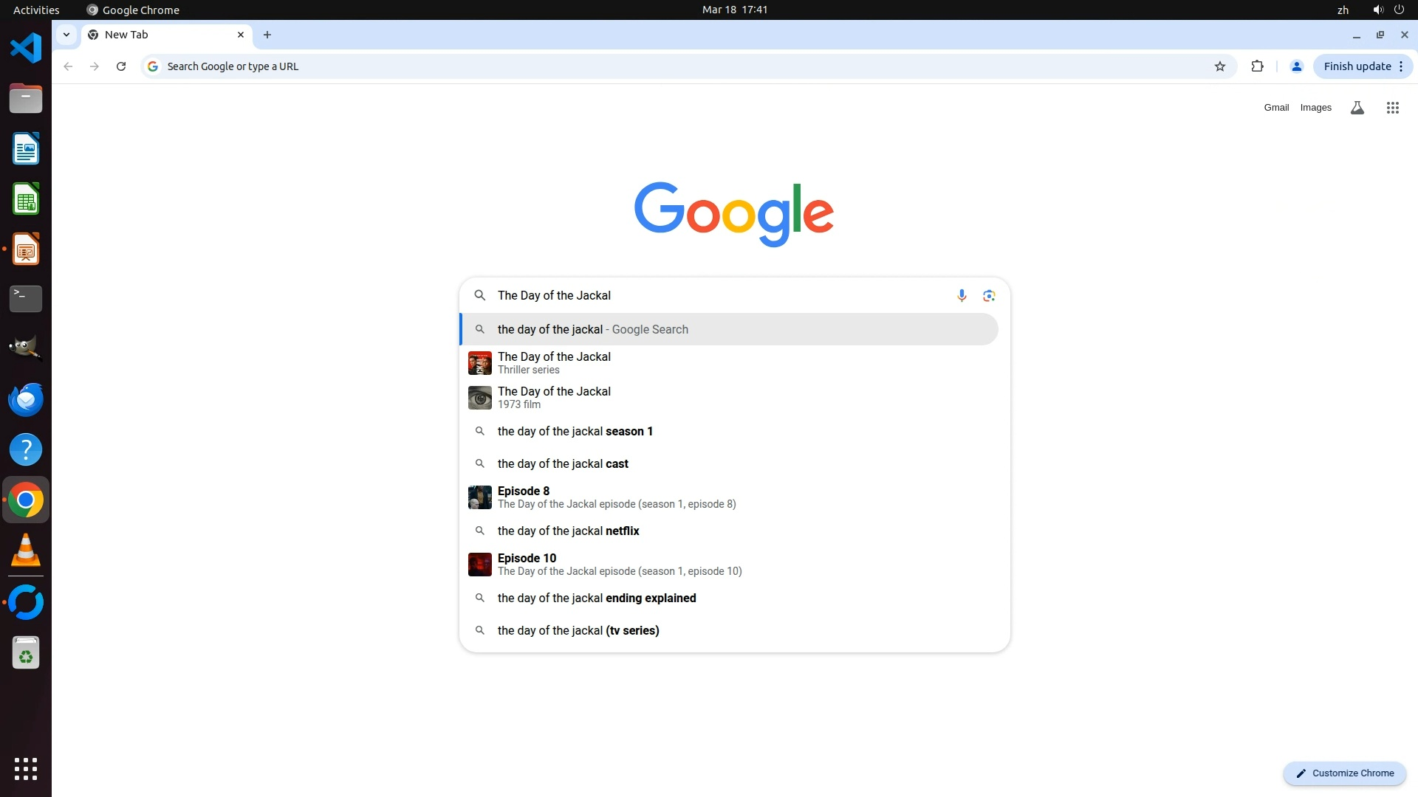Click the voice search microphone icon

pyautogui.click(x=961, y=295)
